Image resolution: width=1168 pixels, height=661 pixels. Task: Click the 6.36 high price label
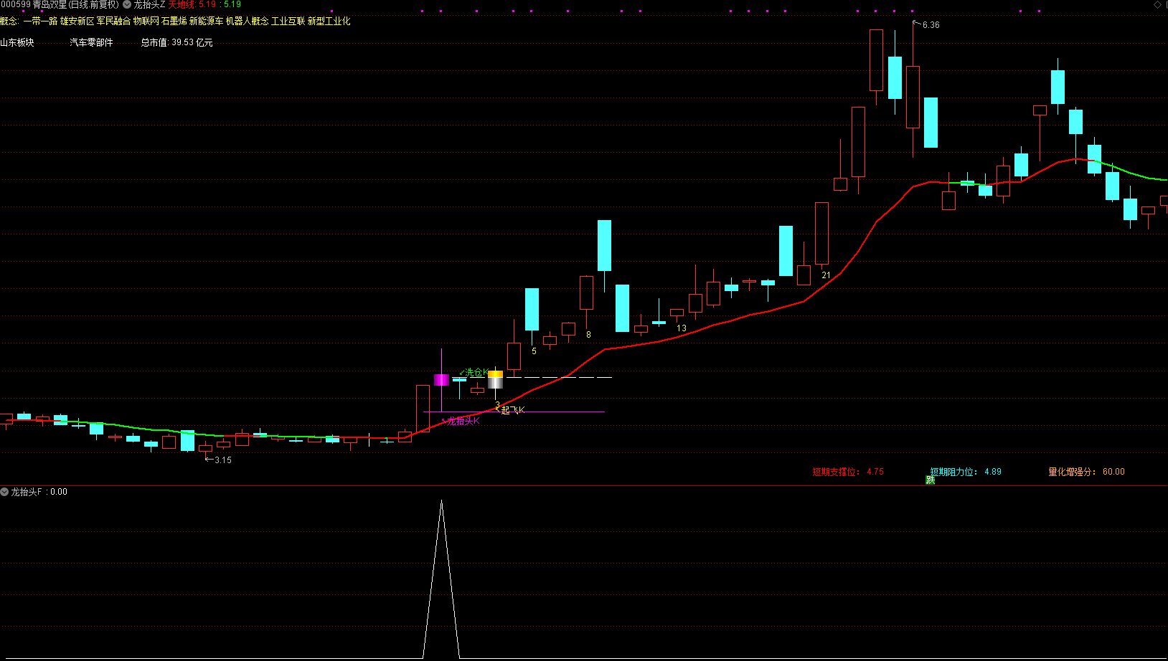(x=931, y=25)
